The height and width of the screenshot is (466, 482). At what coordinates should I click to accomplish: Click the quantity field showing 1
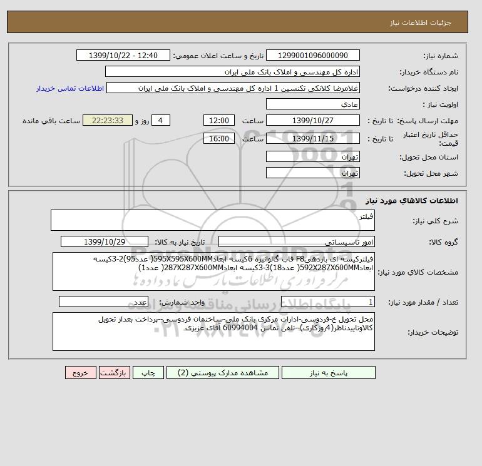(x=327, y=301)
